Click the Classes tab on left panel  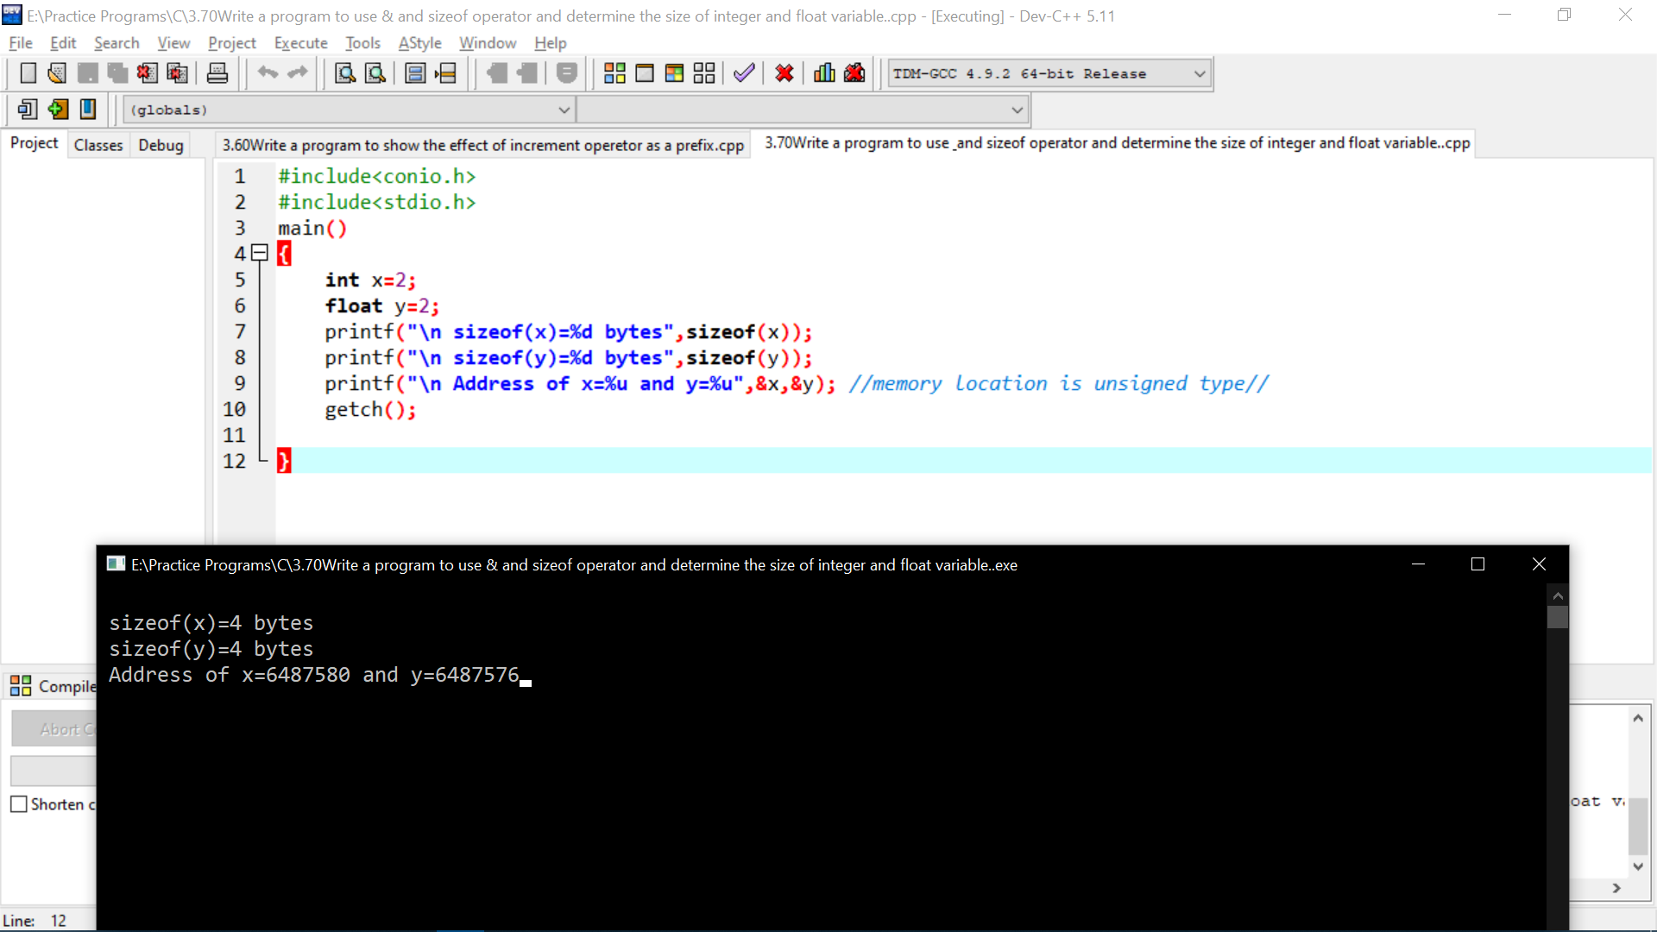pyautogui.click(x=98, y=144)
